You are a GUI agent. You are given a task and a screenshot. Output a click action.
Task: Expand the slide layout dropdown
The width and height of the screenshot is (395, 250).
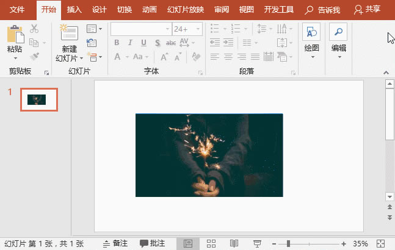tap(92, 29)
